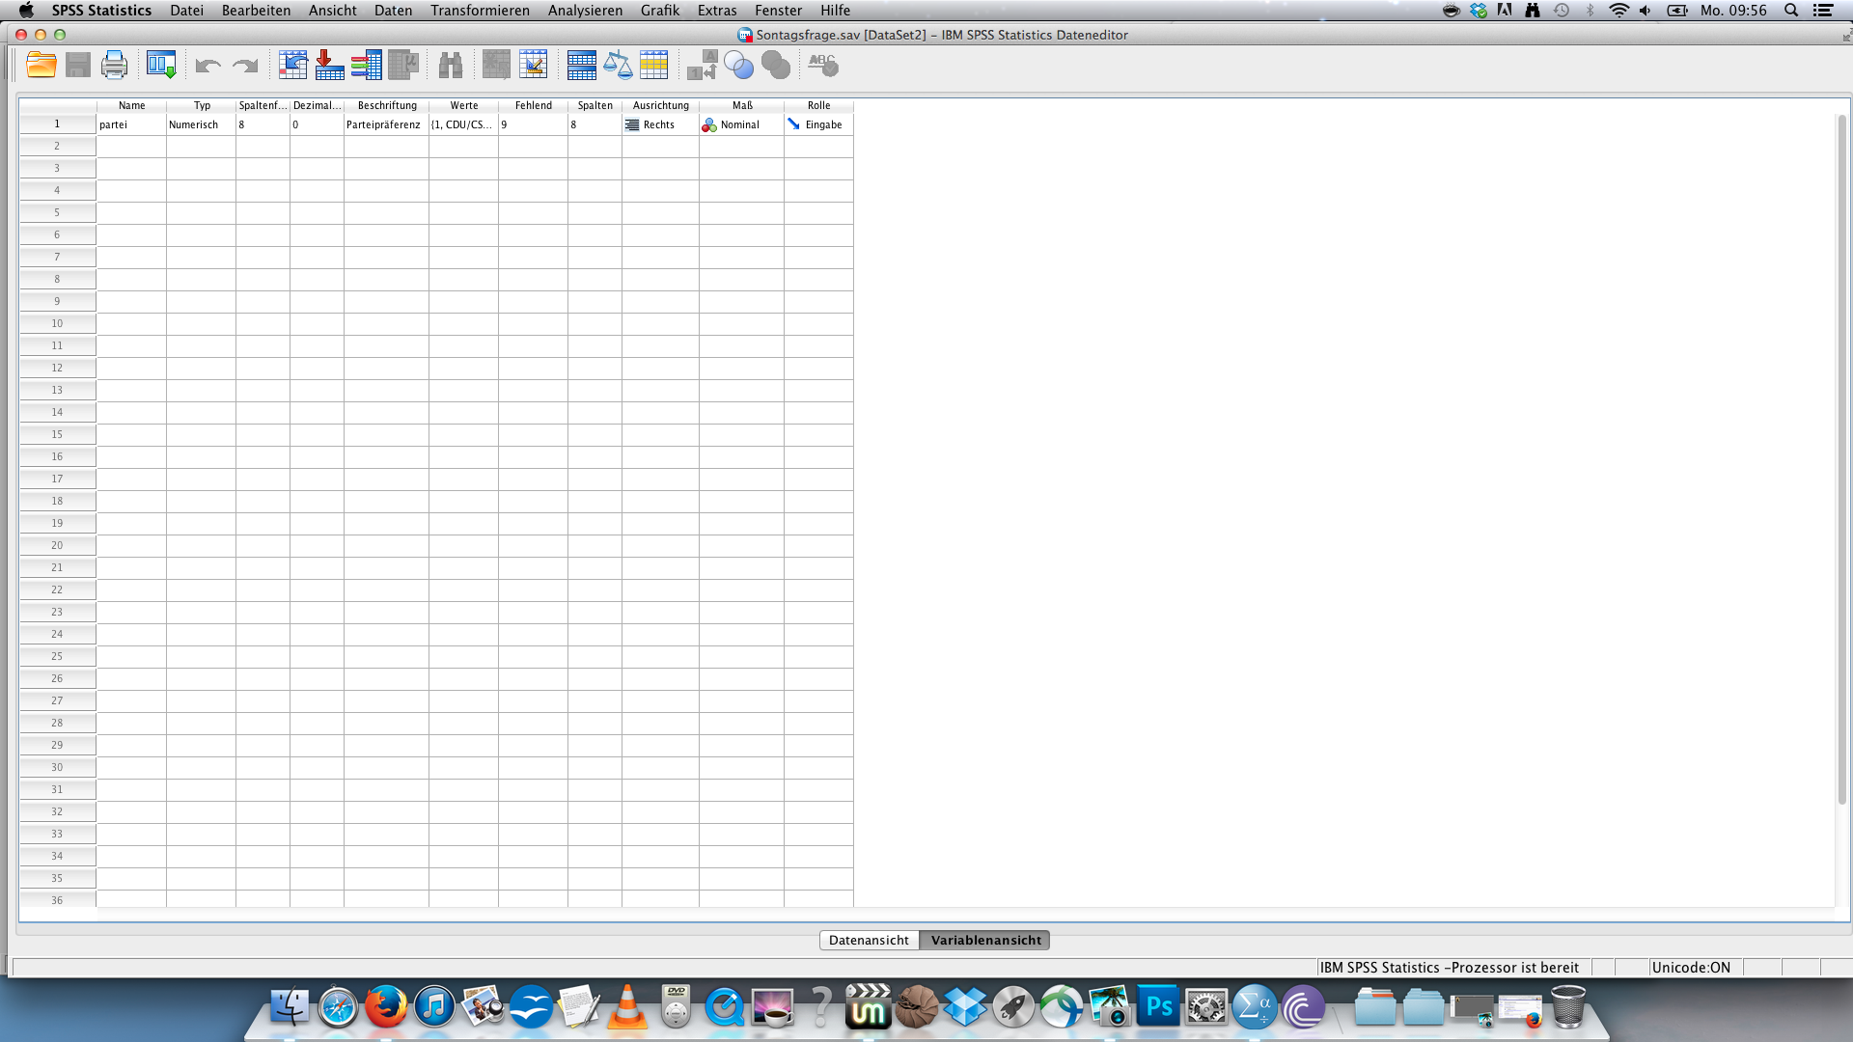Switch to the Datenansicht tab
Screen dimensions: 1853x1042
click(x=869, y=941)
